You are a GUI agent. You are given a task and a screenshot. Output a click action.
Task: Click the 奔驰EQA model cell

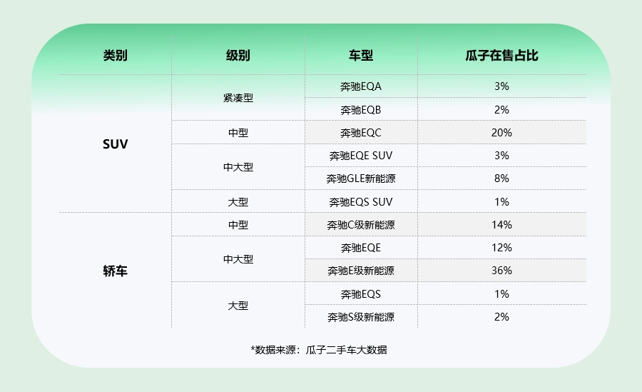click(361, 86)
